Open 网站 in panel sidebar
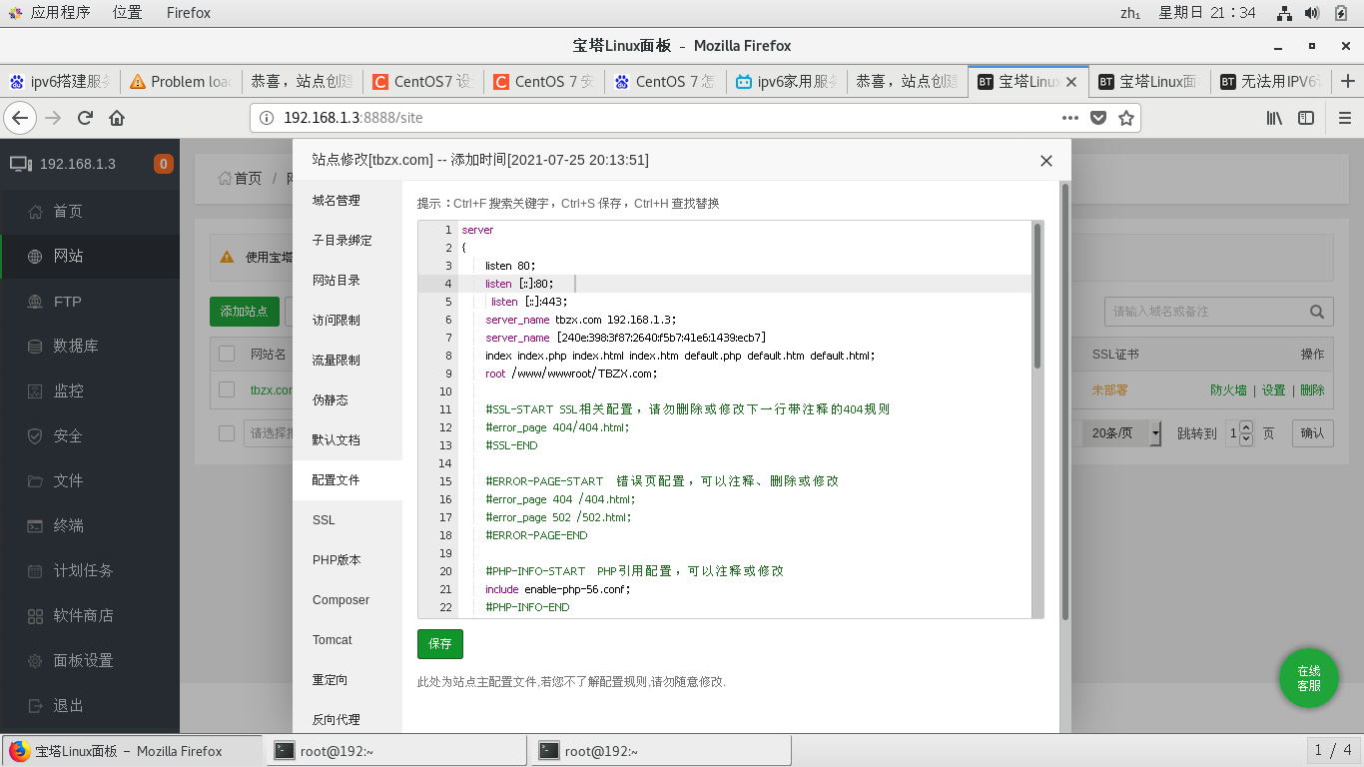 pos(90,256)
